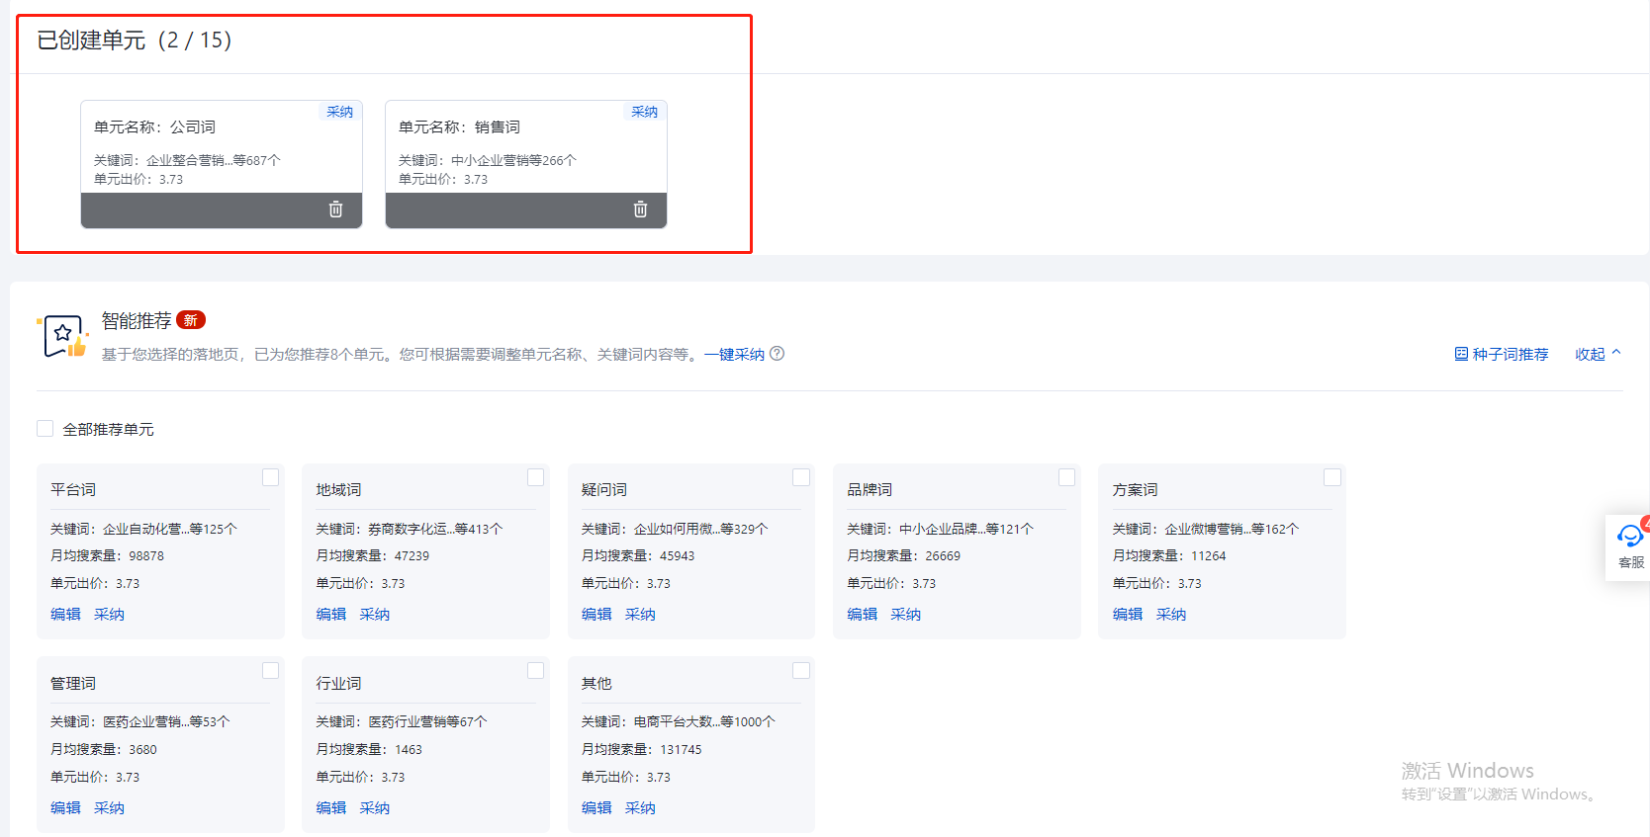Click the smart recommendation star icon
Screen dimensions: 1650x837
tap(64, 337)
